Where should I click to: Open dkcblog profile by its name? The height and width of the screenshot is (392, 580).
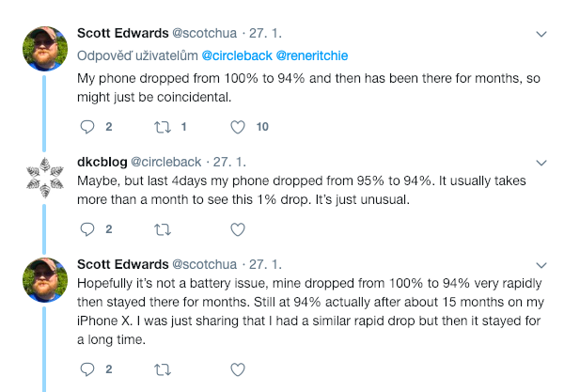(102, 161)
